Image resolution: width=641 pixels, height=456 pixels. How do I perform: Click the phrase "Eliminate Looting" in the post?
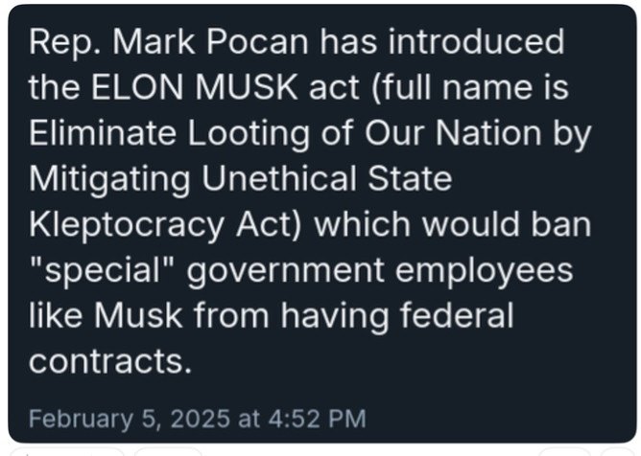(169, 133)
